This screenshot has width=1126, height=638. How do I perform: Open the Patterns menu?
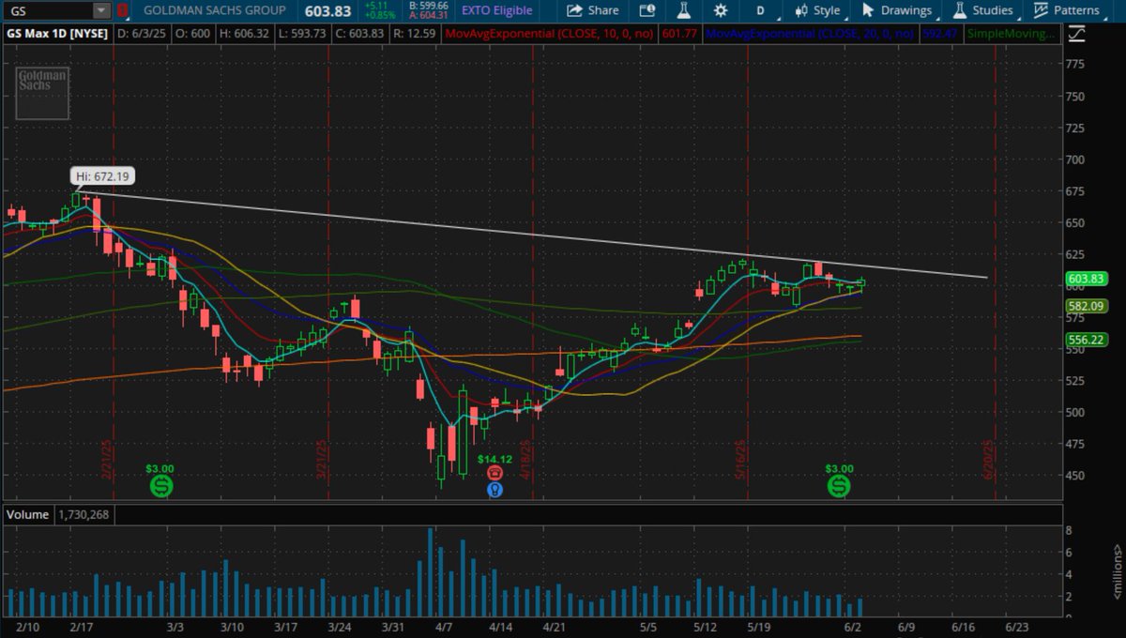1066,10
